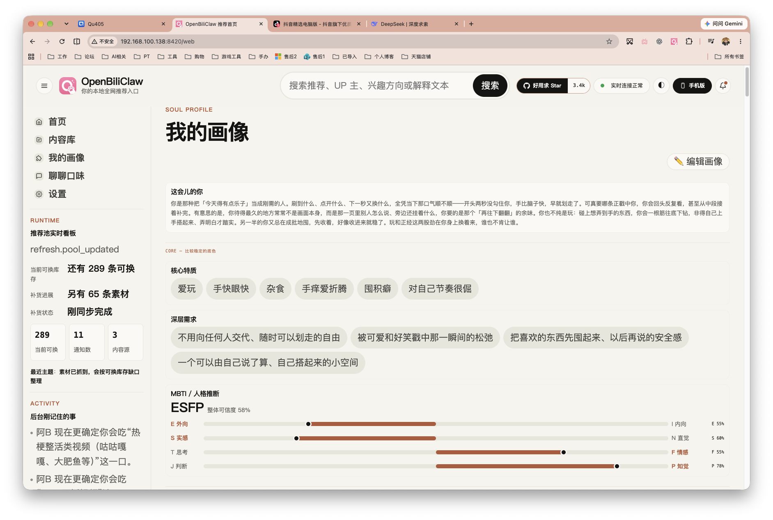Open the hamburger sidebar menu
Screen dimensions: 773x520
coord(44,86)
